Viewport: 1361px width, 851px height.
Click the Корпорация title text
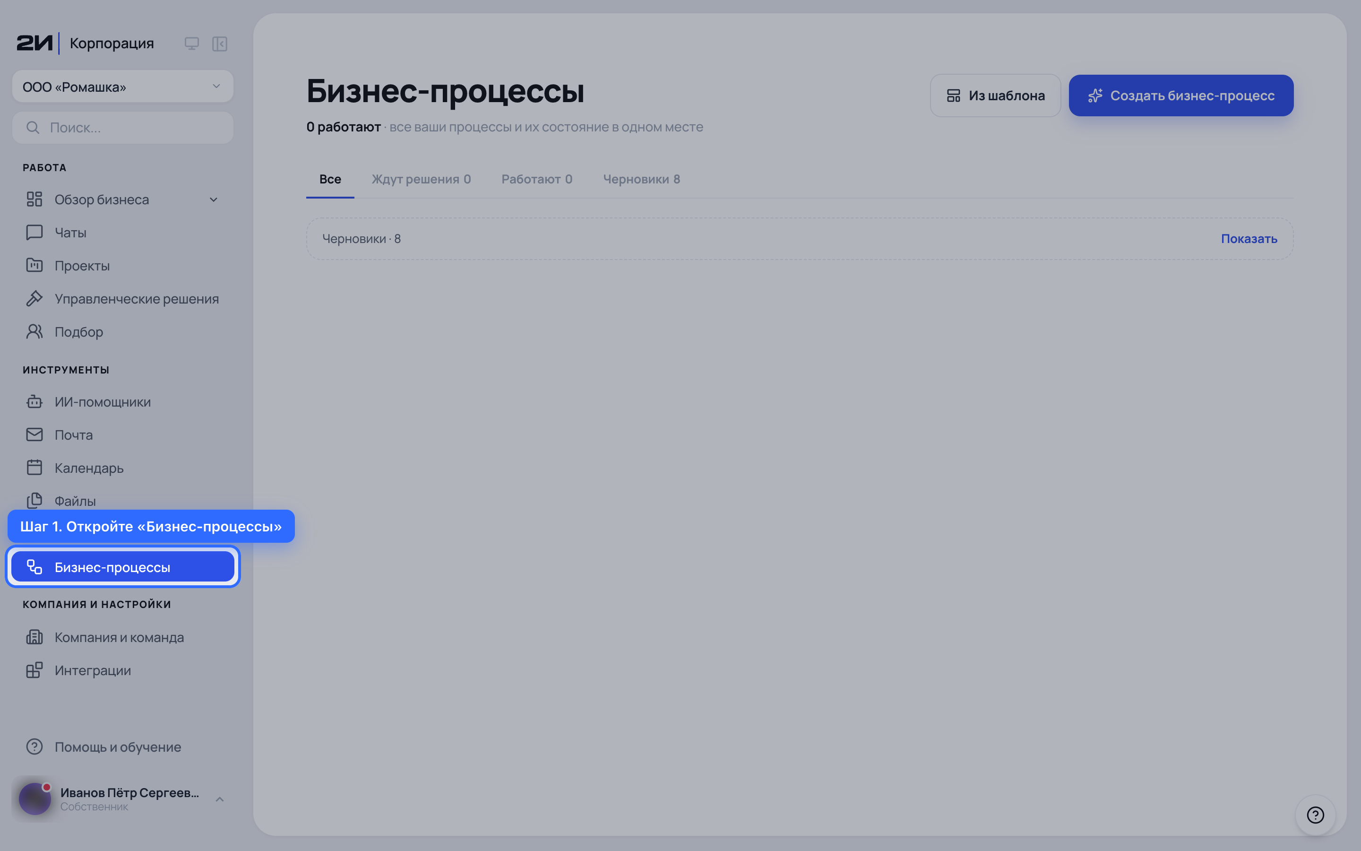pos(112,43)
